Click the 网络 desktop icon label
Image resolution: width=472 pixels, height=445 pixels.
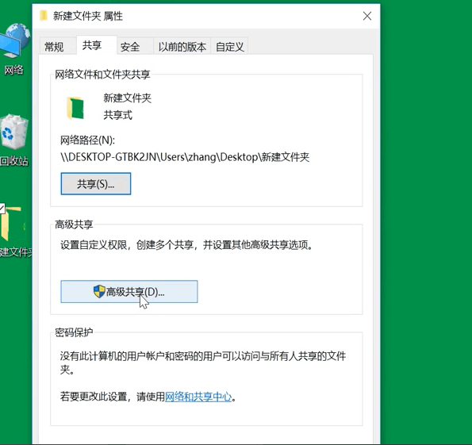click(x=13, y=70)
